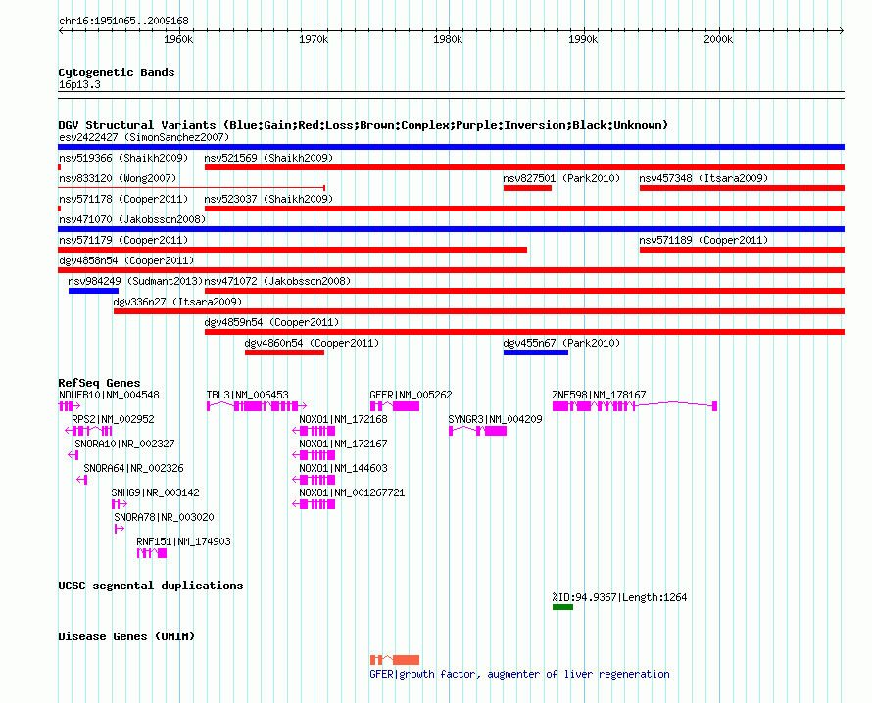Click the GFER|NM_005262 label

pyautogui.click(x=411, y=395)
